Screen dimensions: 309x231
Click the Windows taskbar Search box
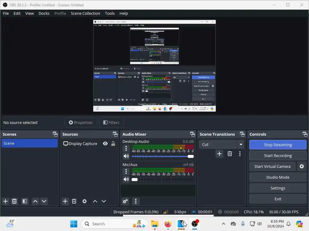(x=114, y=224)
